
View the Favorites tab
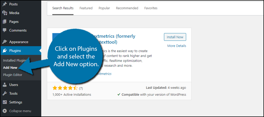[151, 8]
